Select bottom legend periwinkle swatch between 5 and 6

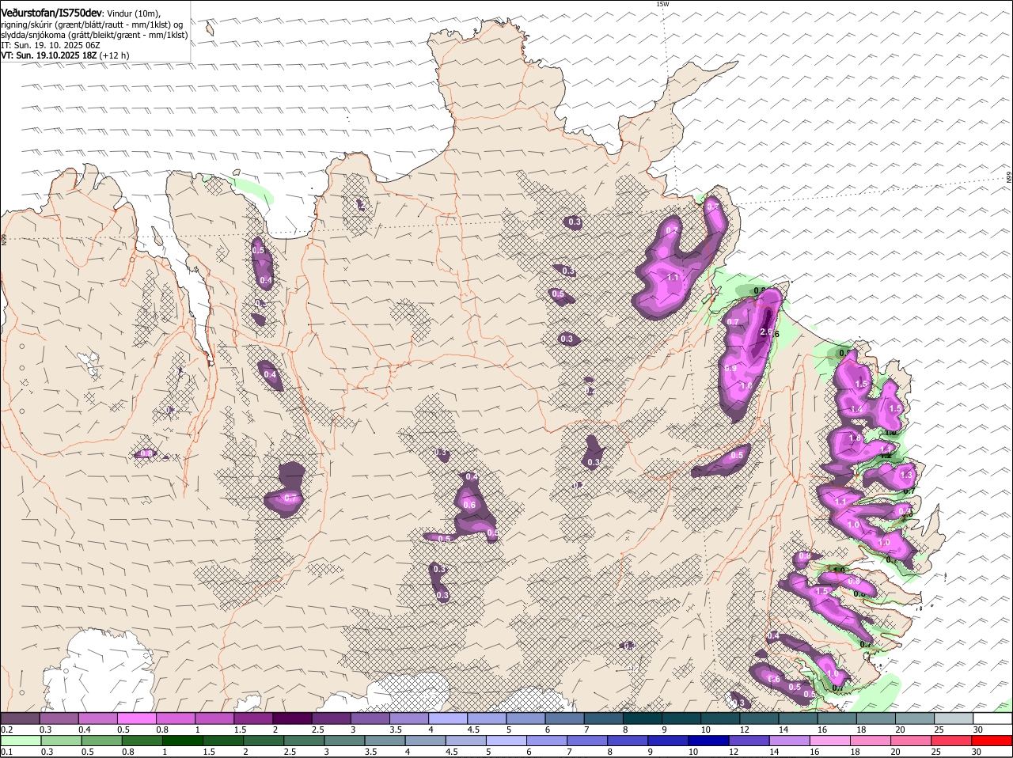[507, 741]
